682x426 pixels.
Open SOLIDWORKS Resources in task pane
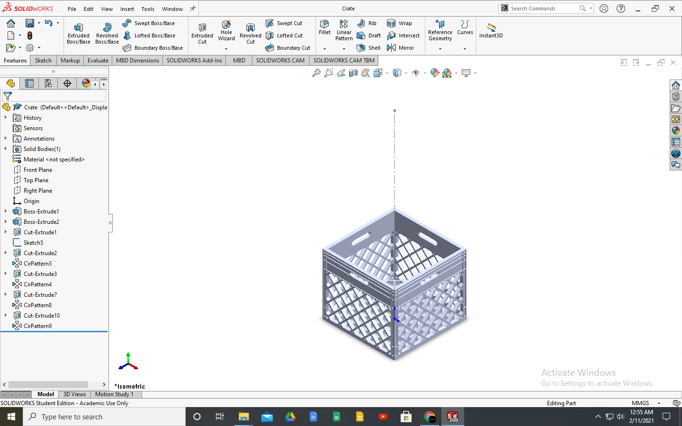(676, 85)
